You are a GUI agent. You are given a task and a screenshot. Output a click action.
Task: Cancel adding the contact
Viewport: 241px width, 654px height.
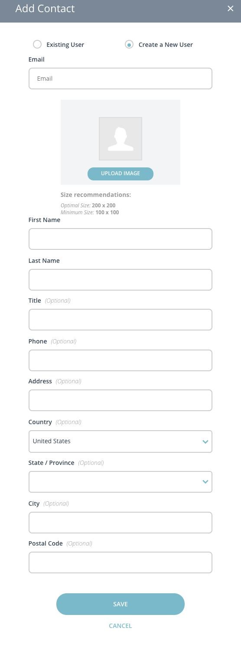[x=120, y=626]
